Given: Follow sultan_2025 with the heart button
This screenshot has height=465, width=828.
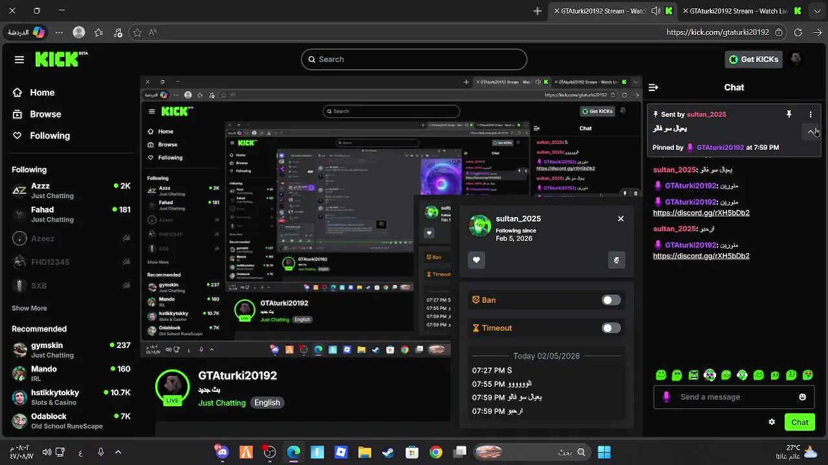Looking at the screenshot, I should tap(477, 260).
